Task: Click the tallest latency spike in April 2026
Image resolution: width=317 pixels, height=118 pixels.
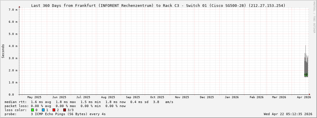Action: point(305,46)
